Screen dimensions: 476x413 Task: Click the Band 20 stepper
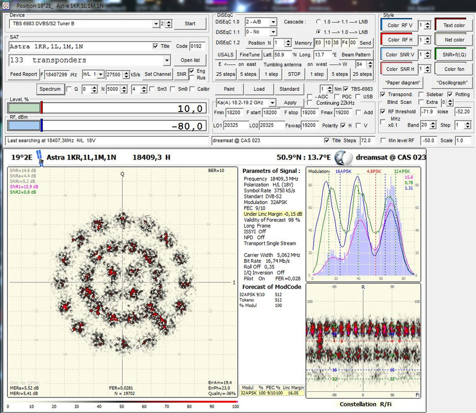point(433,125)
